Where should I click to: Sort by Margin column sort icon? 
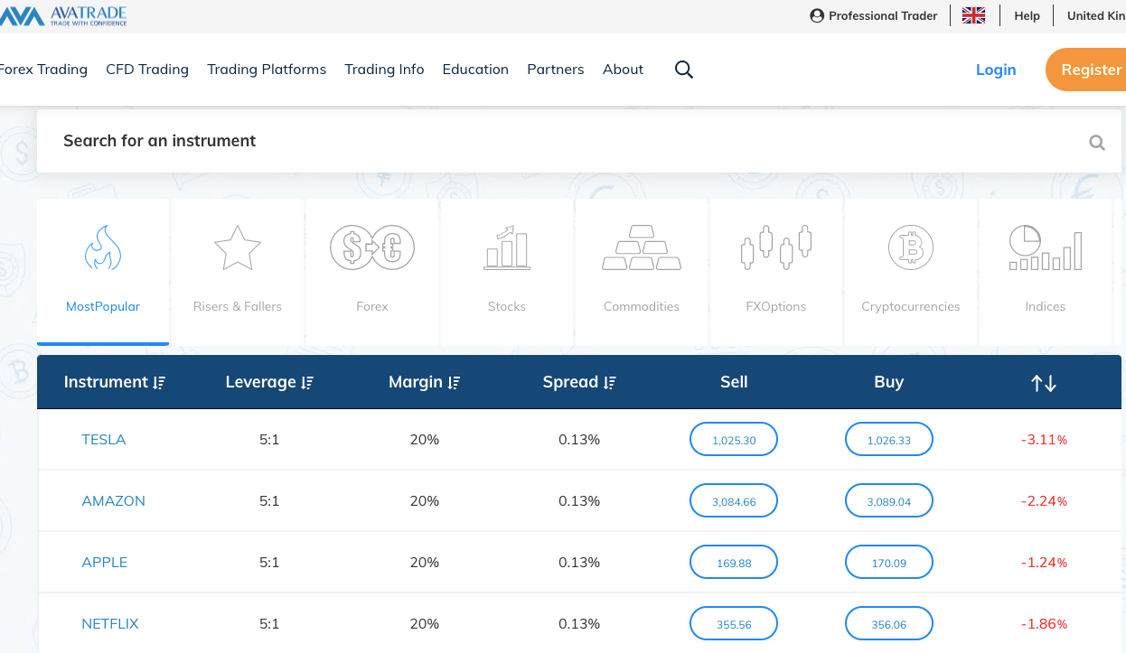tap(454, 383)
